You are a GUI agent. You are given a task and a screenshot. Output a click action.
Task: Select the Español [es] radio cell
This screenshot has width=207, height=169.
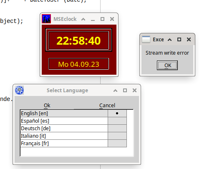point(117,121)
